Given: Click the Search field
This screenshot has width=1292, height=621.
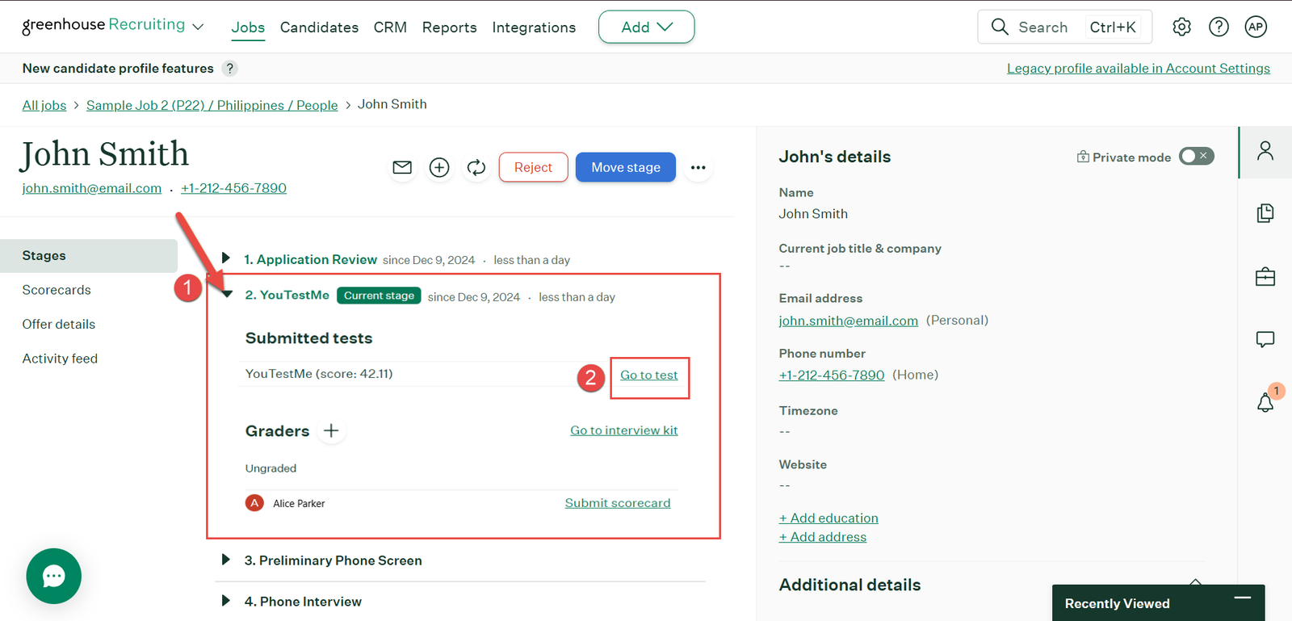Looking at the screenshot, I should (1042, 27).
